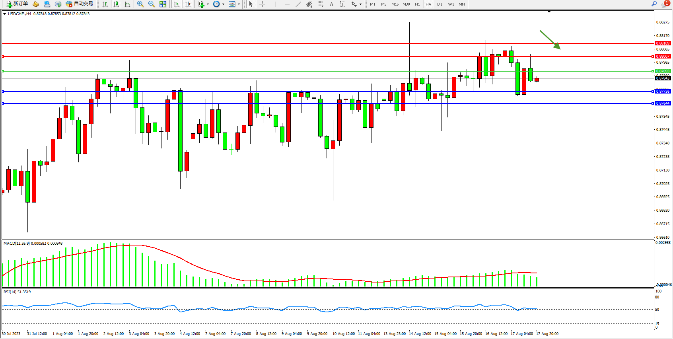Viewport: 673px width, 339px height.
Task: Enable chart auto scroll
Action: point(177,4)
